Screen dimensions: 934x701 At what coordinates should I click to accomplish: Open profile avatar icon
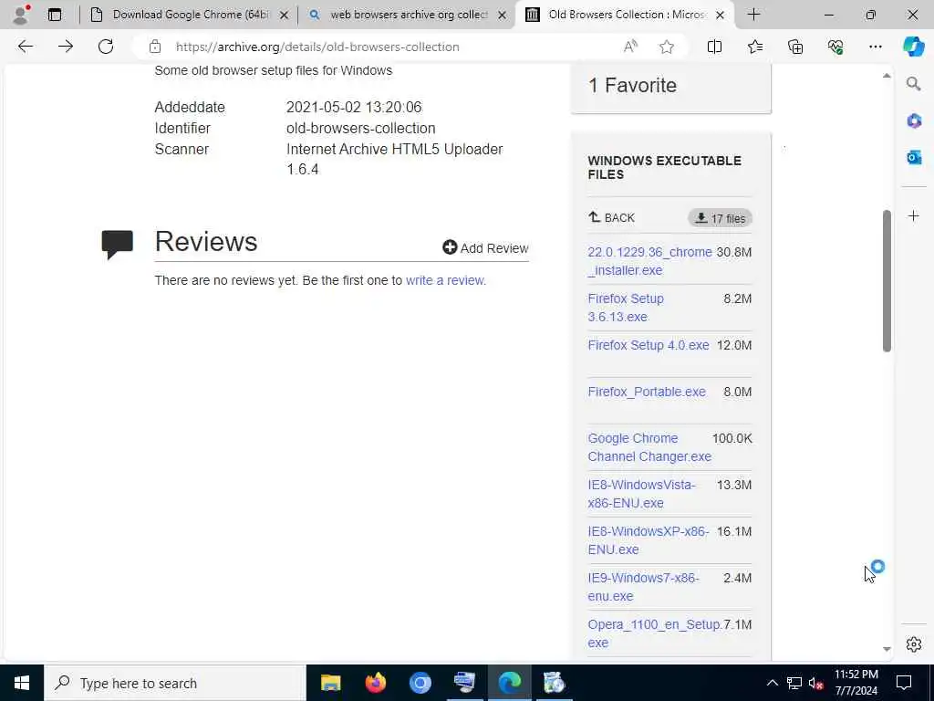tap(21, 15)
